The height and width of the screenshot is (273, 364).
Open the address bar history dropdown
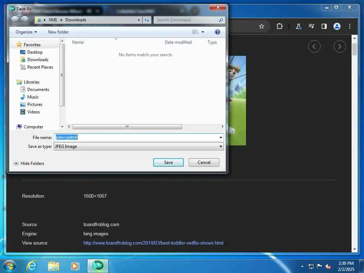tap(139, 20)
